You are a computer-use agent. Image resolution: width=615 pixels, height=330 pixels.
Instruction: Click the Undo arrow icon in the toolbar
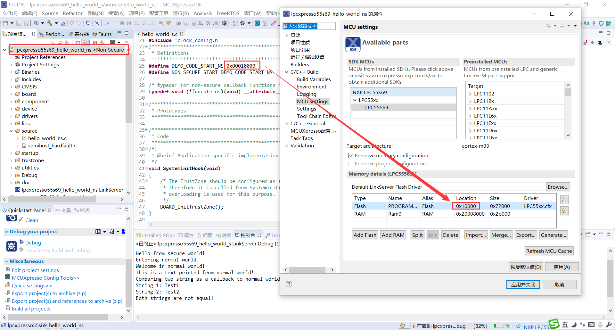pyautogui.click(x=72, y=23)
